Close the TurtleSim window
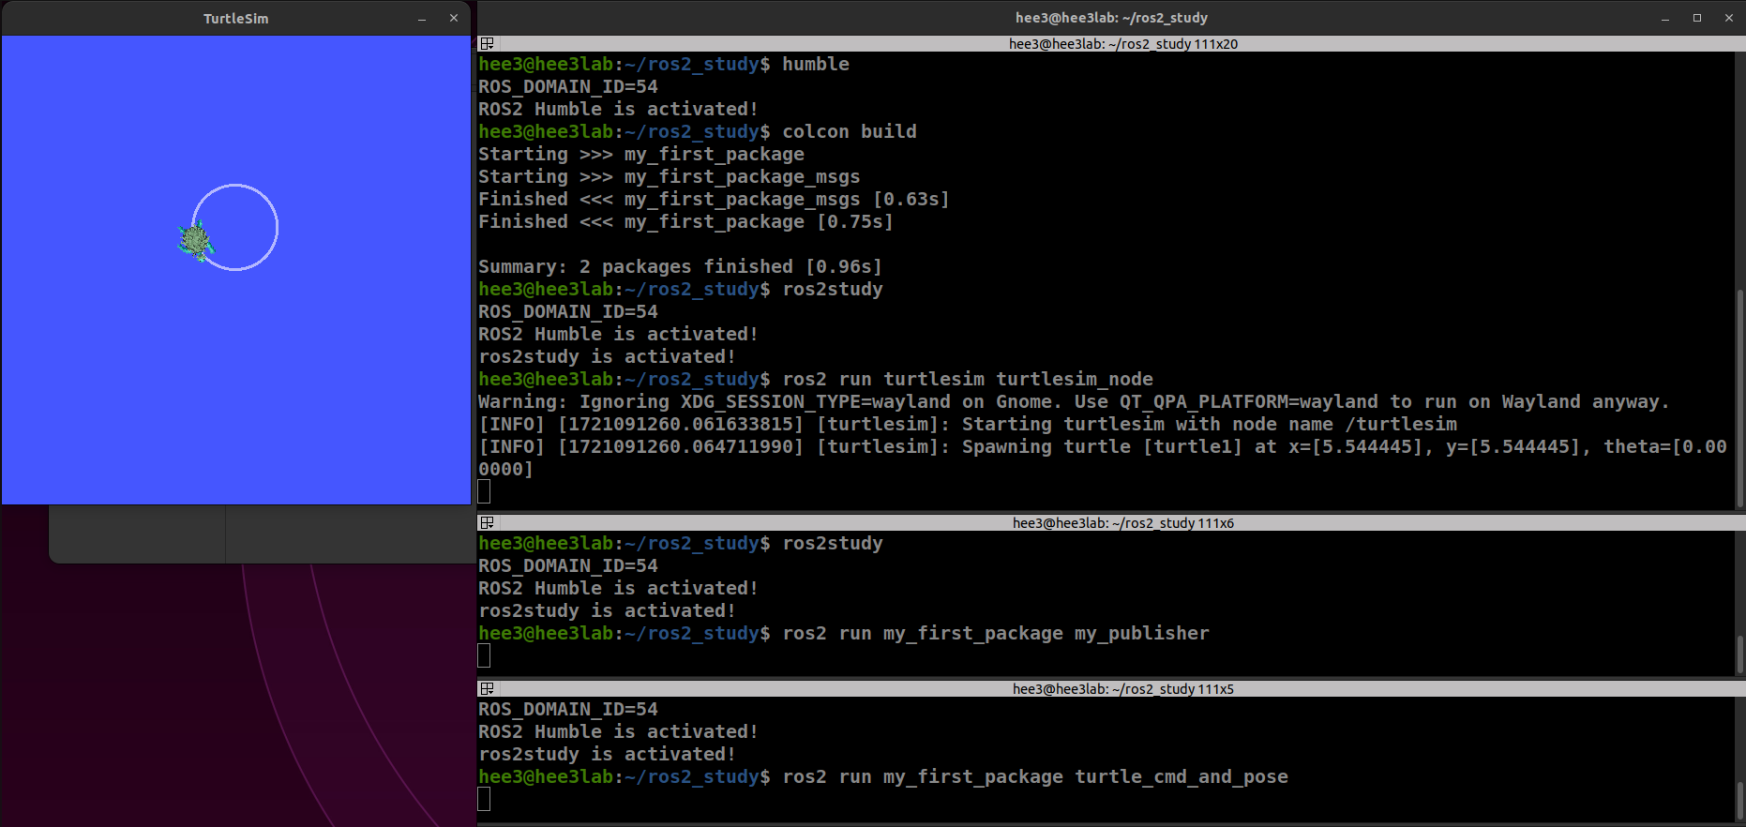 coord(454,18)
